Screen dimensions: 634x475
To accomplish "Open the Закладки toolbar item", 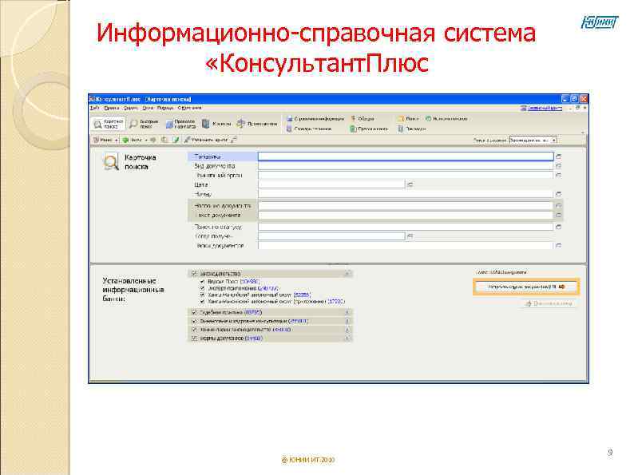I will (x=412, y=129).
